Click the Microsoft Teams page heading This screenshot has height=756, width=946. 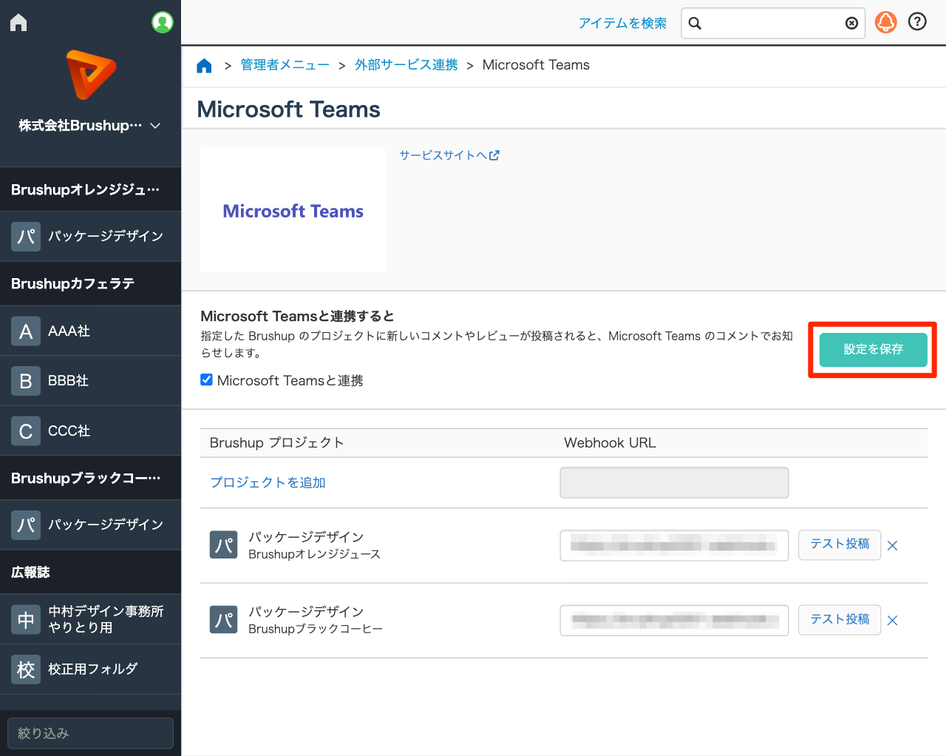pyautogui.click(x=288, y=109)
